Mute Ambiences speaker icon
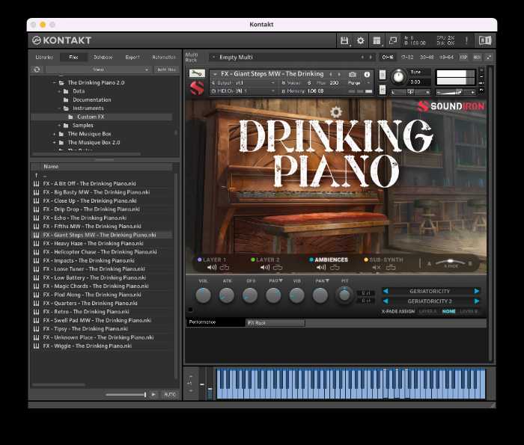524x445 pixels. (321, 268)
